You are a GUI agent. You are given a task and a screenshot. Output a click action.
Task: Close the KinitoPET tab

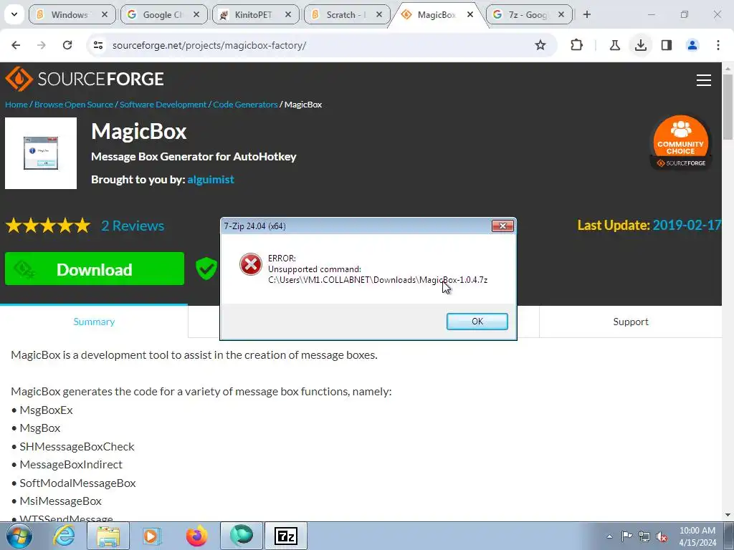(288, 14)
